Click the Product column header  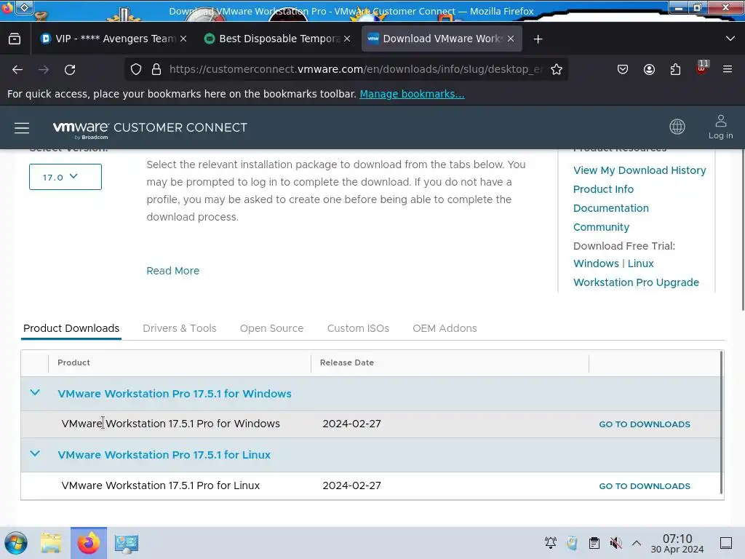(73, 362)
